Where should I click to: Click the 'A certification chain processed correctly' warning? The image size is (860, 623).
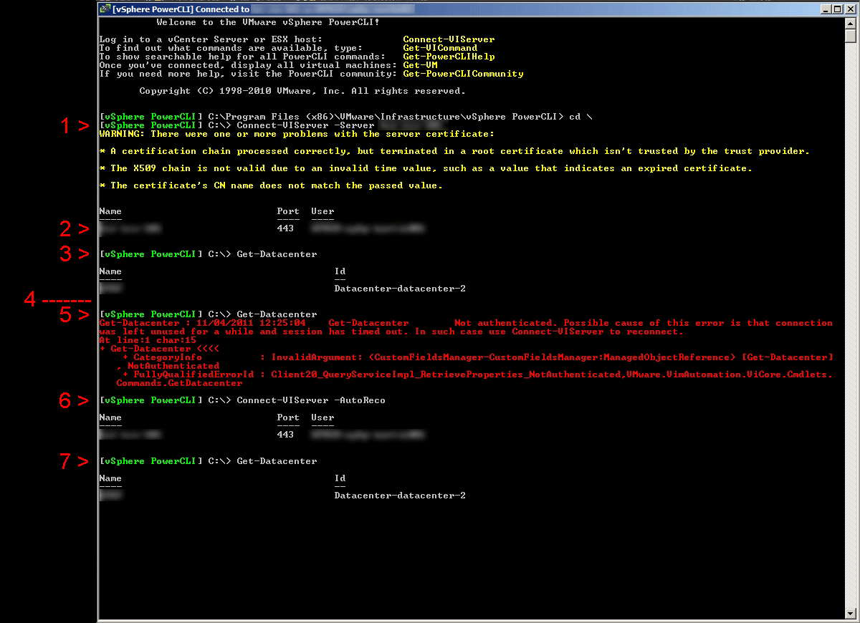pyautogui.click(x=454, y=151)
